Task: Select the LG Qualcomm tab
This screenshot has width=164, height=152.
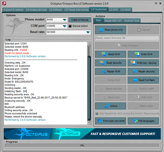Action: (99, 9)
